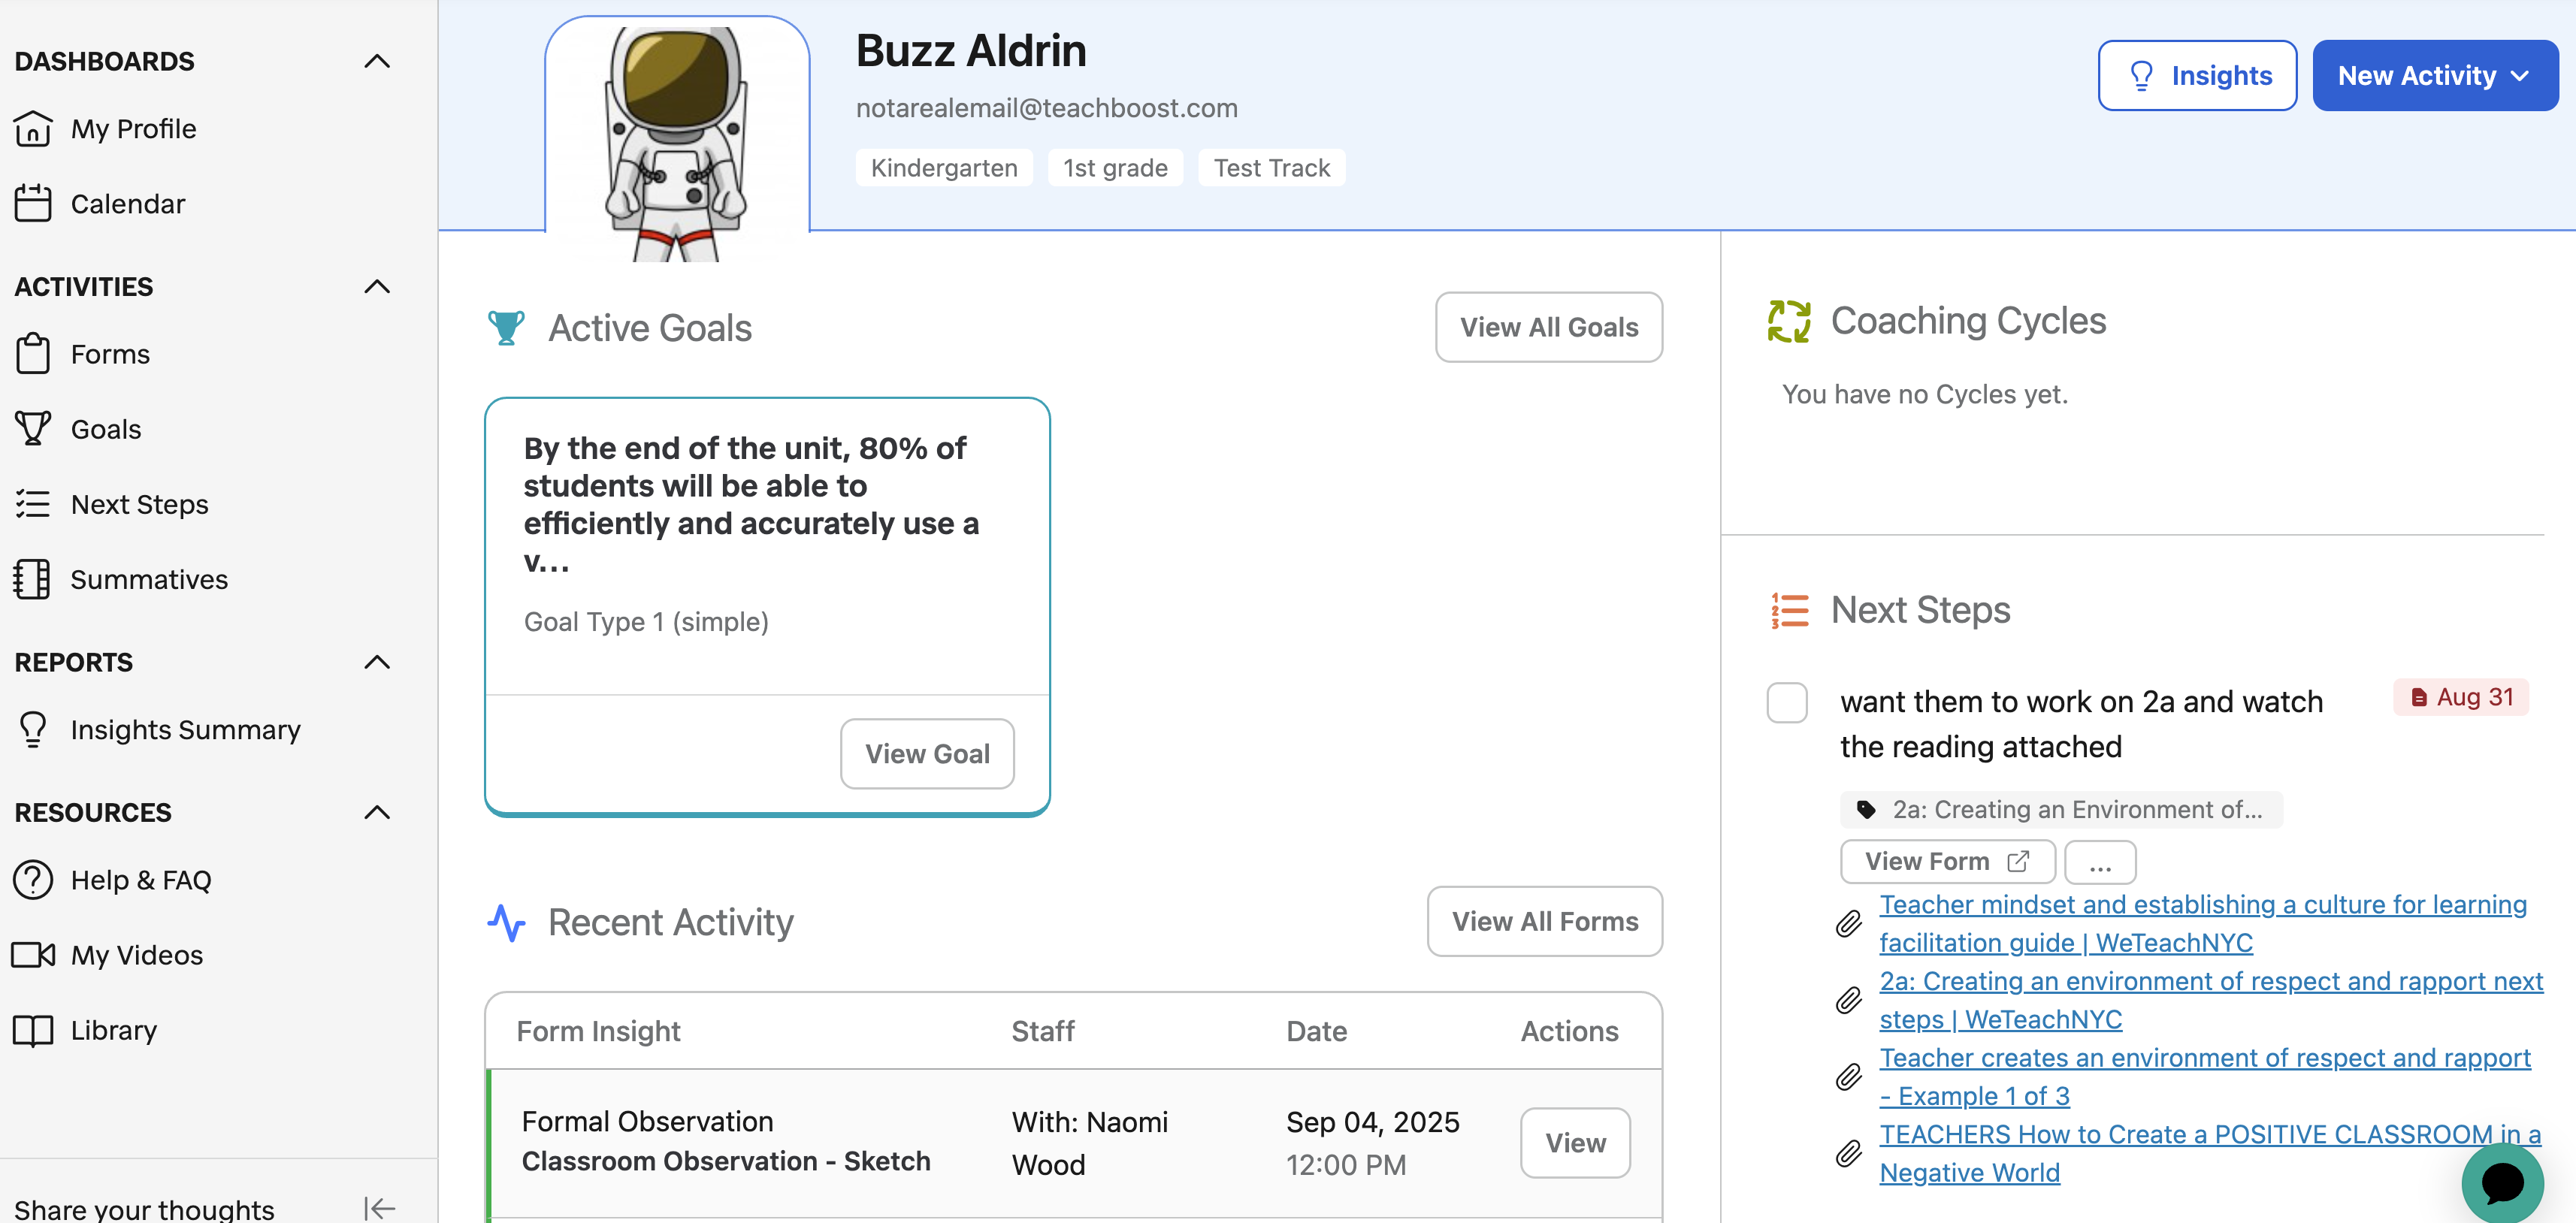
Task: Click View All Goals
Action: (x=1548, y=327)
